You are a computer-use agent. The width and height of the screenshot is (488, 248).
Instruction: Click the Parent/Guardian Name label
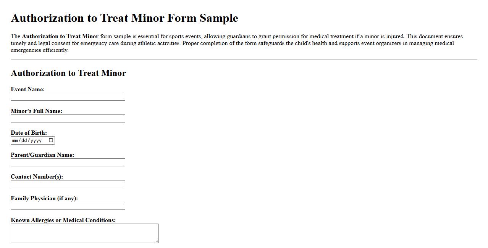(43, 155)
